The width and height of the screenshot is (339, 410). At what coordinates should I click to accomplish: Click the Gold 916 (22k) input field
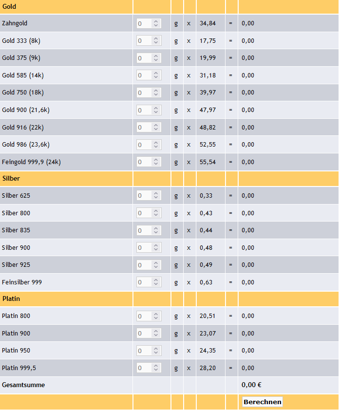point(144,128)
